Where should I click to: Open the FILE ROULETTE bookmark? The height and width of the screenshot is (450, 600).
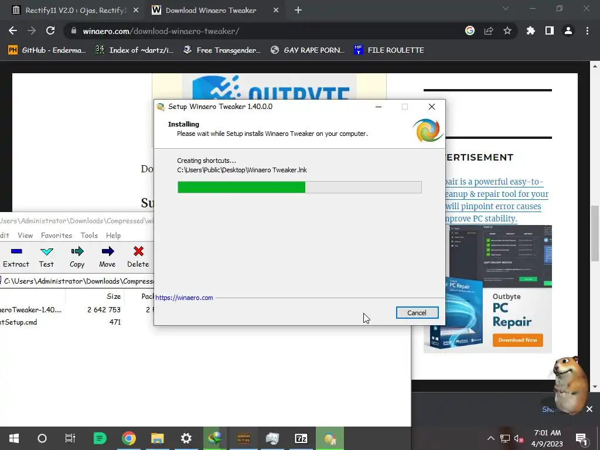pos(389,50)
